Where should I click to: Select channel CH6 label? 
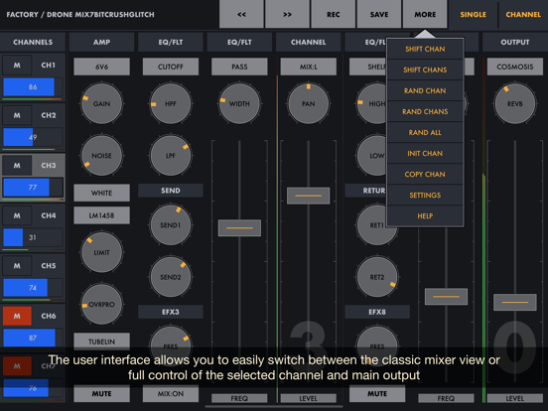[x=49, y=316]
